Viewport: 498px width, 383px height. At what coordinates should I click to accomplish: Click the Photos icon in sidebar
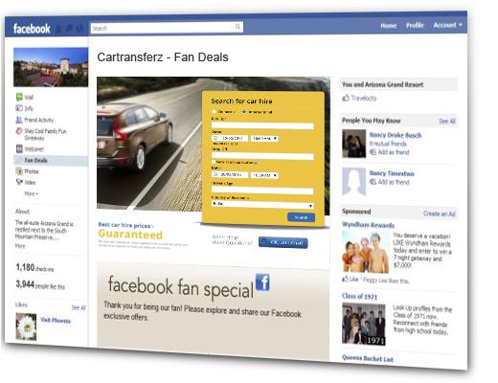tap(19, 171)
